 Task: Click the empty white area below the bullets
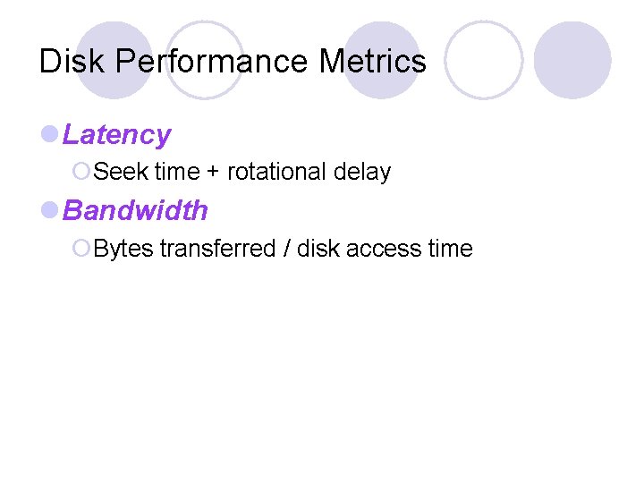coord(322,376)
